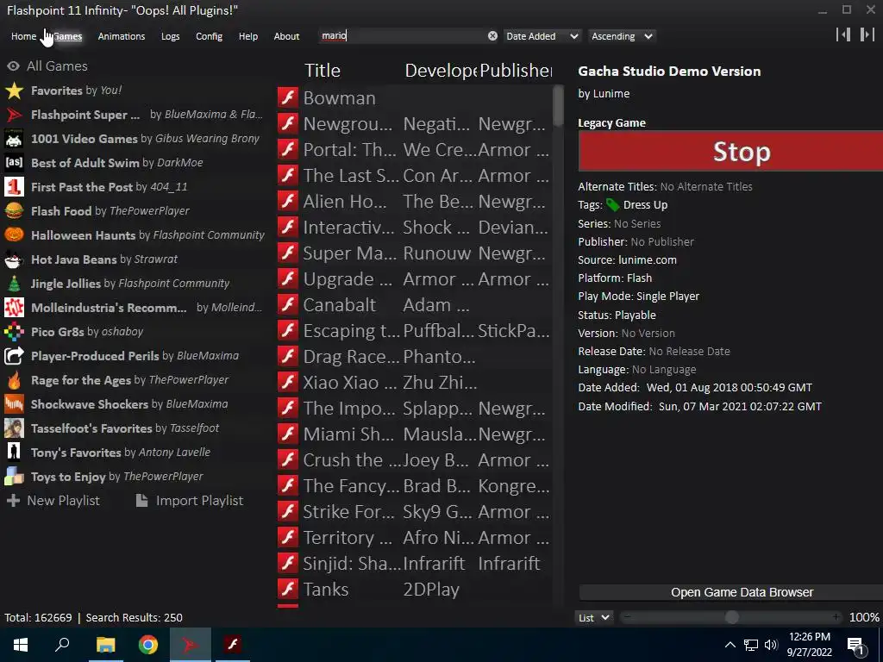Select the Miami Sh... game row

pyautogui.click(x=414, y=434)
